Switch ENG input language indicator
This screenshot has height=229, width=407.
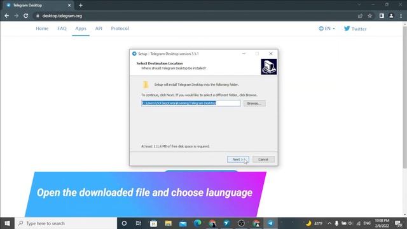point(367,223)
